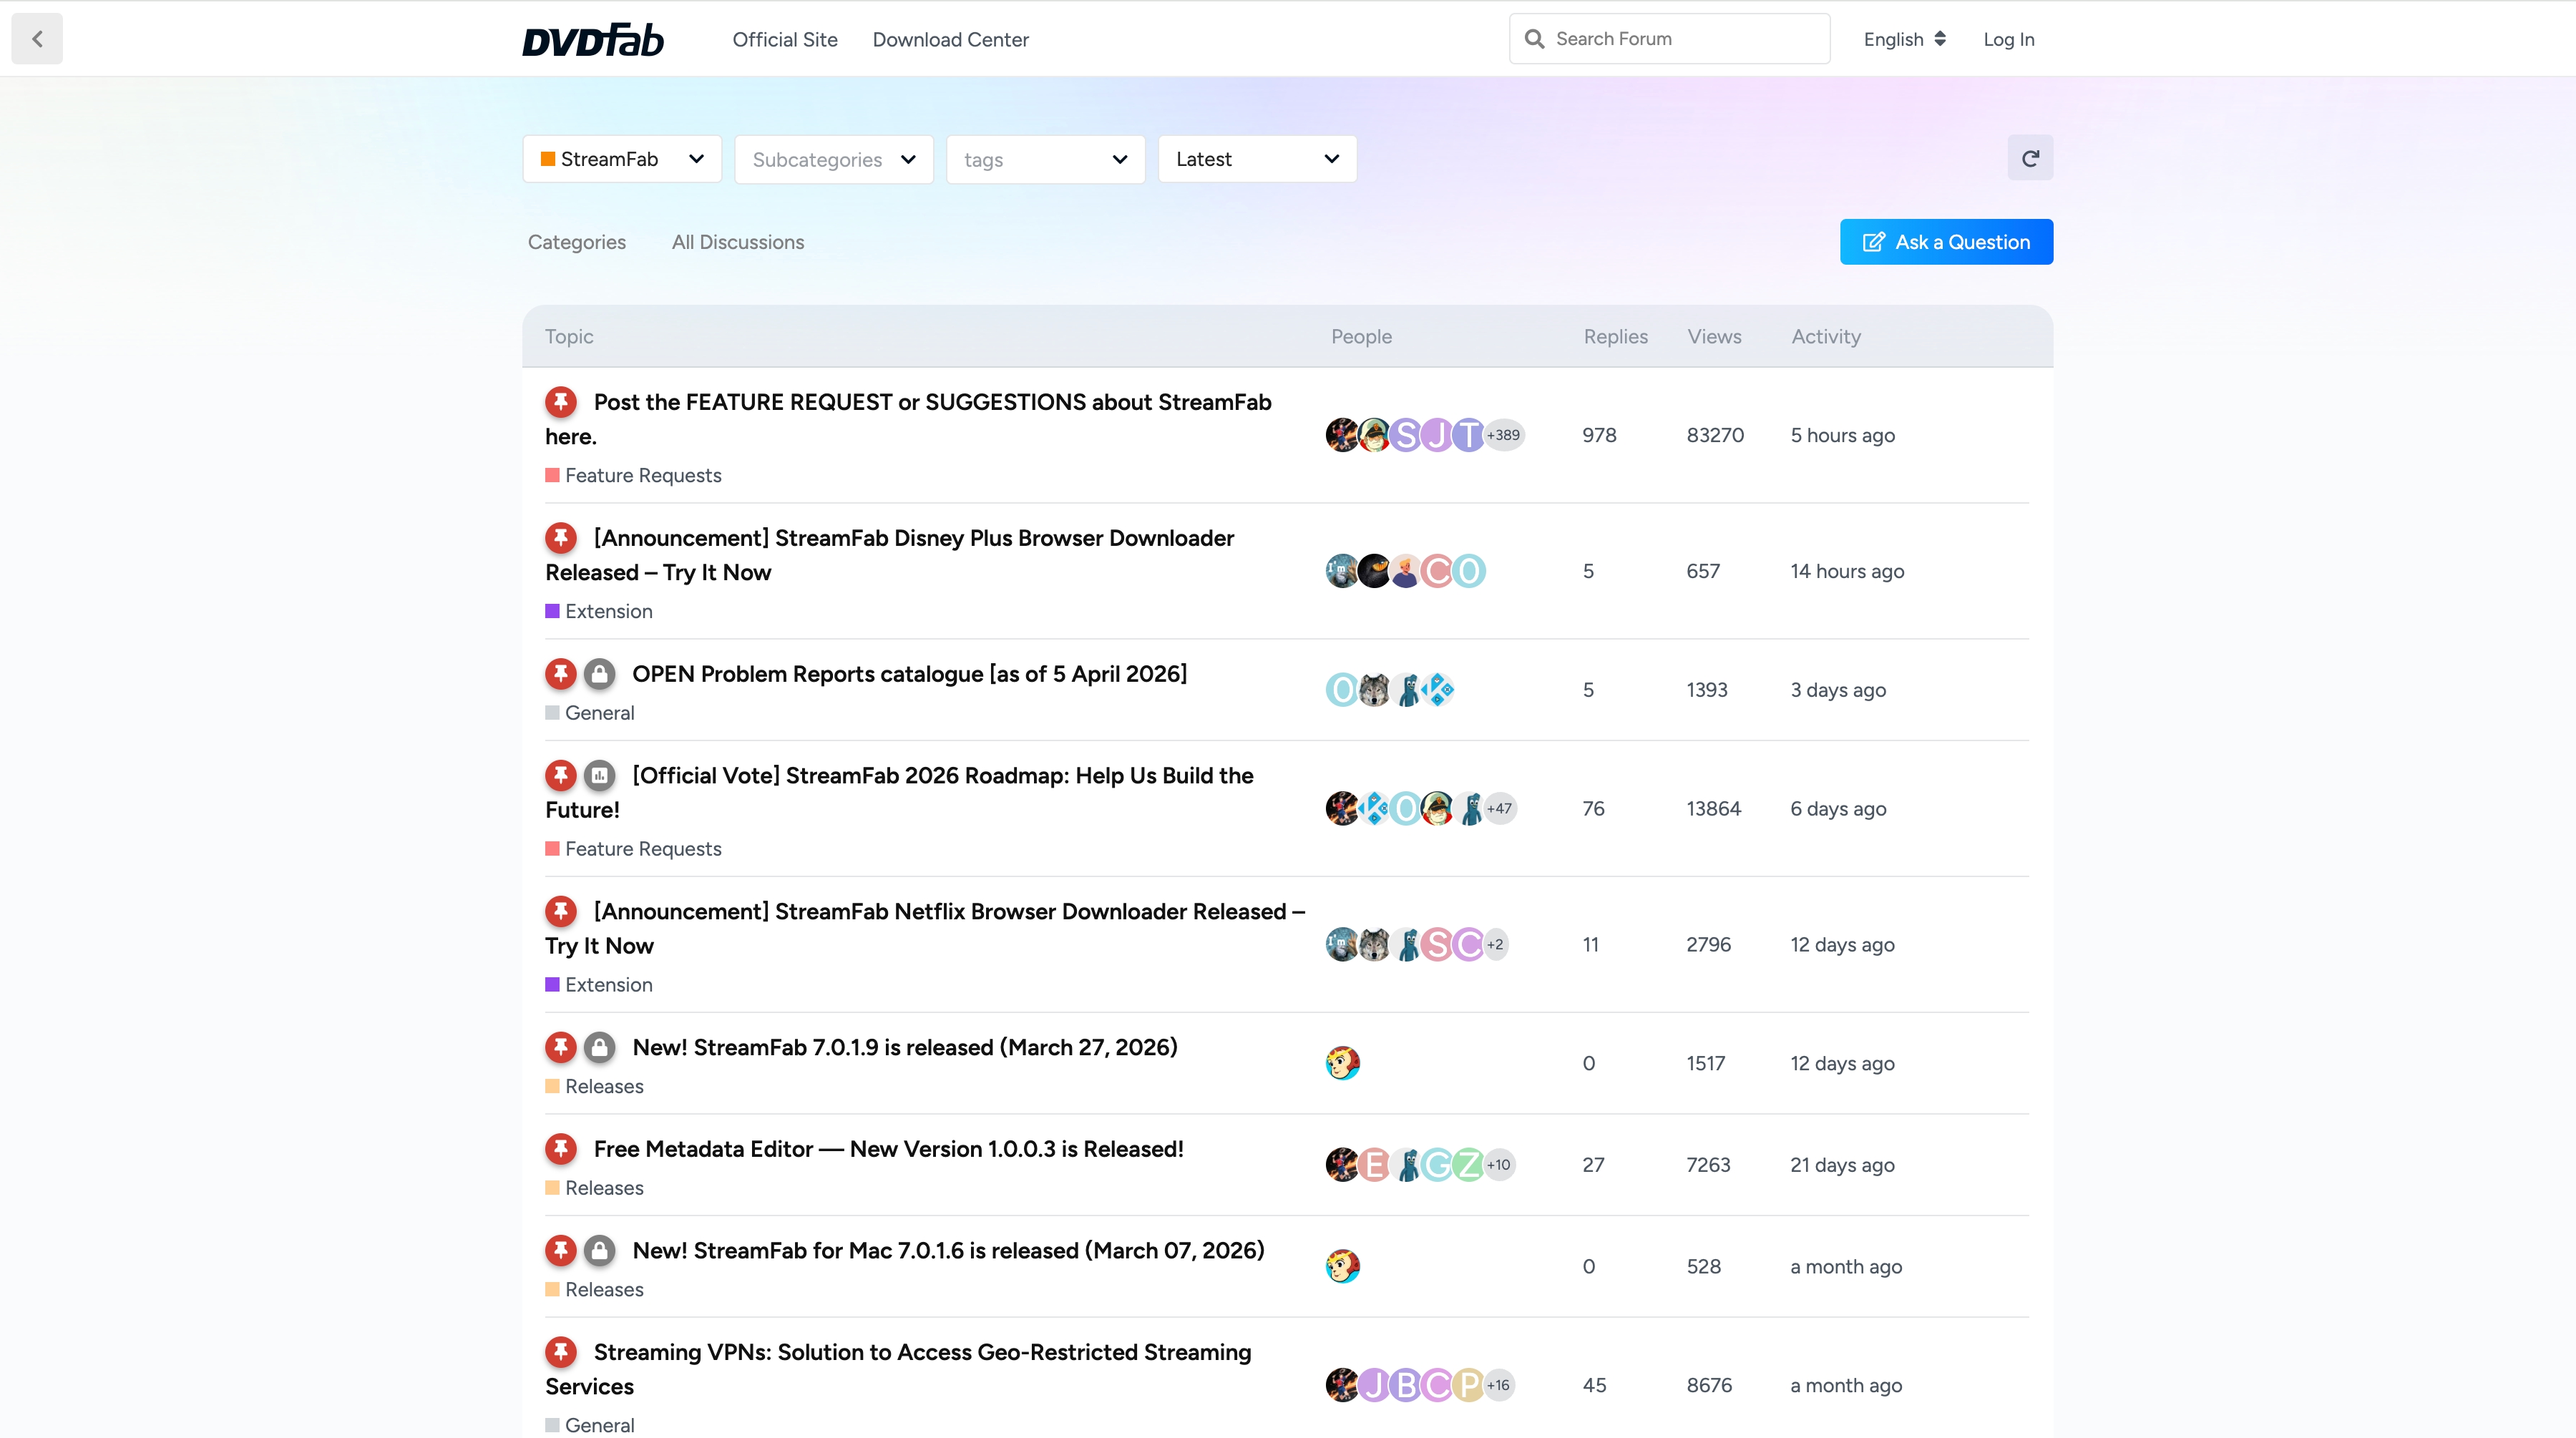Open the +16 participants badge
Screen dimensions: 2576x1438
(x=1498, y=1385)
